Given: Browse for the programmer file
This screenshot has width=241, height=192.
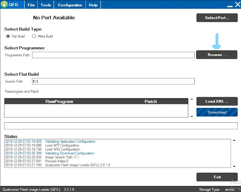Looking at the screenshot, I should (217, 55).
